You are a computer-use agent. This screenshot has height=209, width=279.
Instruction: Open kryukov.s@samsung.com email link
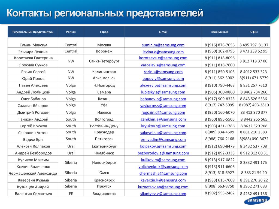coord(163,126)
